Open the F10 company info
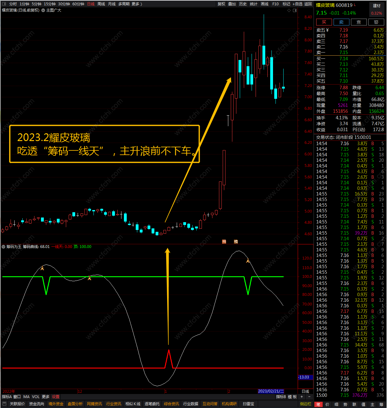 click(275, 4)
